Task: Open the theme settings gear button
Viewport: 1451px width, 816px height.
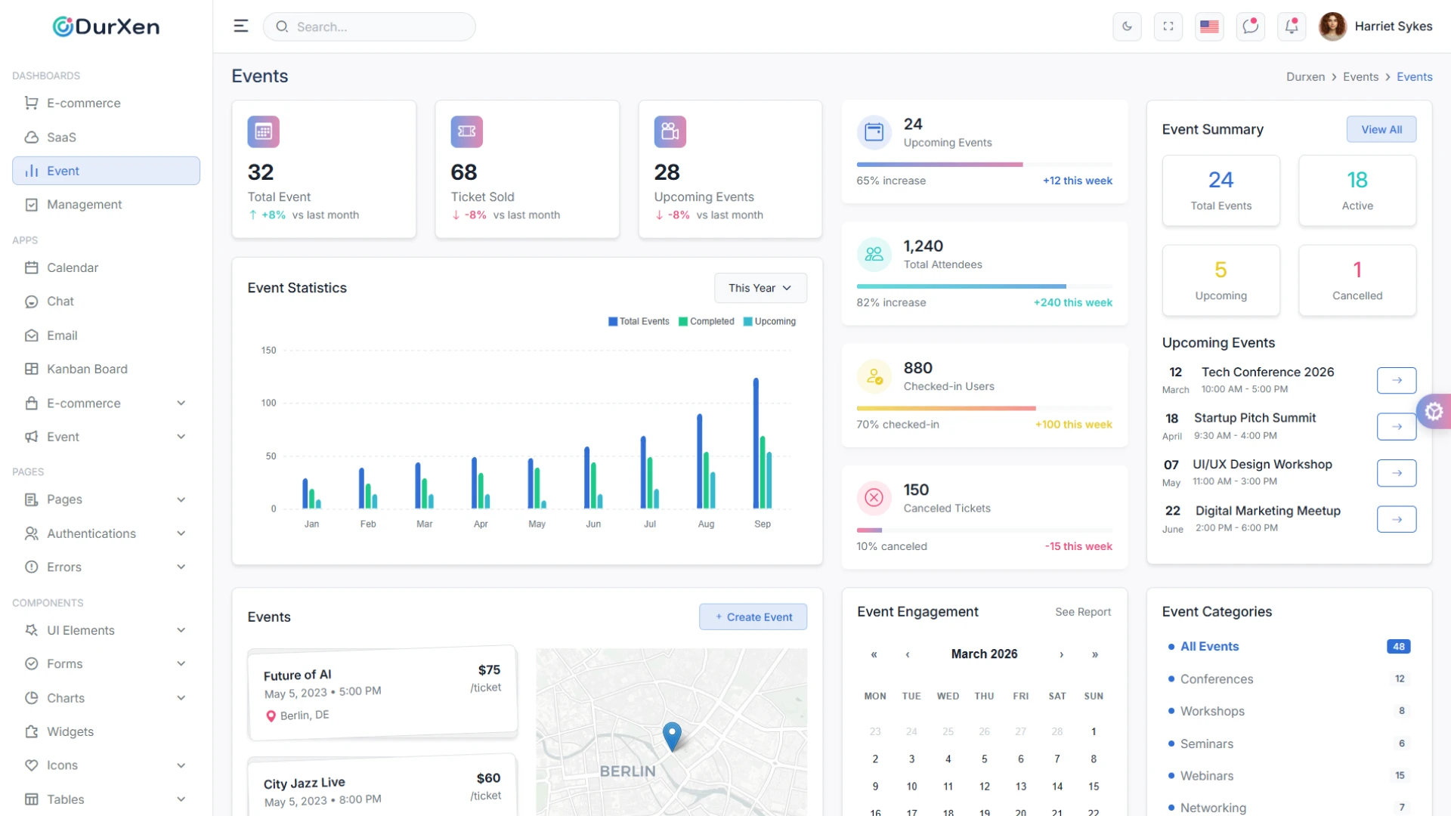Action: pyautogui.click(x=1434, y=412)
